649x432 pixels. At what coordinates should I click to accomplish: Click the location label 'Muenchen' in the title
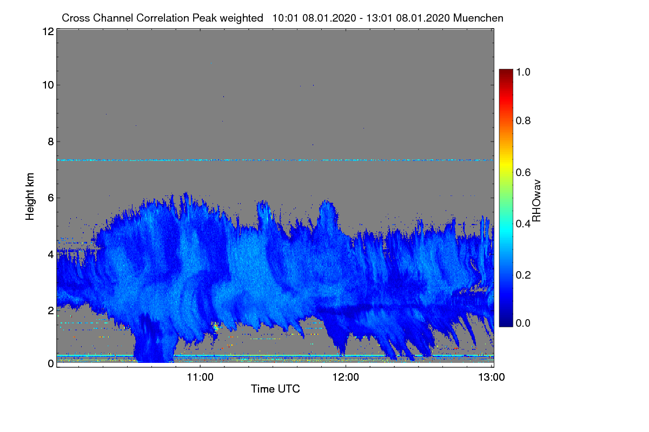coord(479,18)
